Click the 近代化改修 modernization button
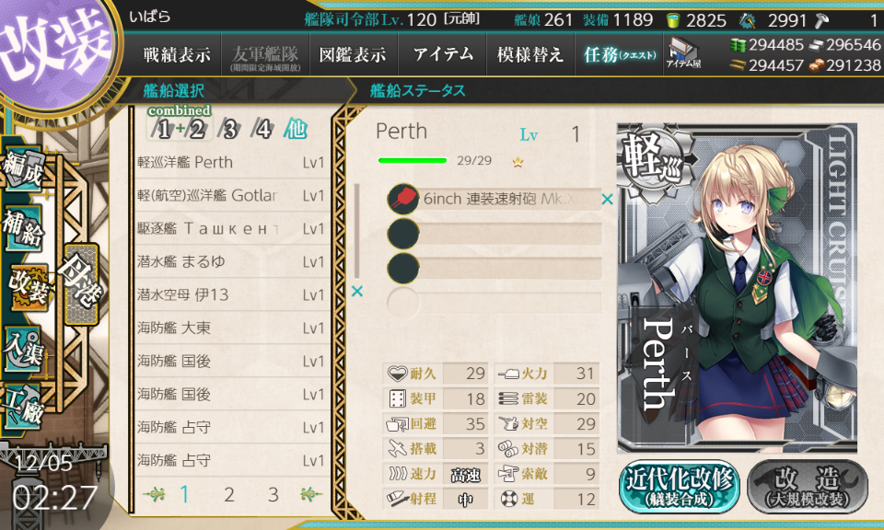The width and height of the screenshot is (884, 530). 679,487
